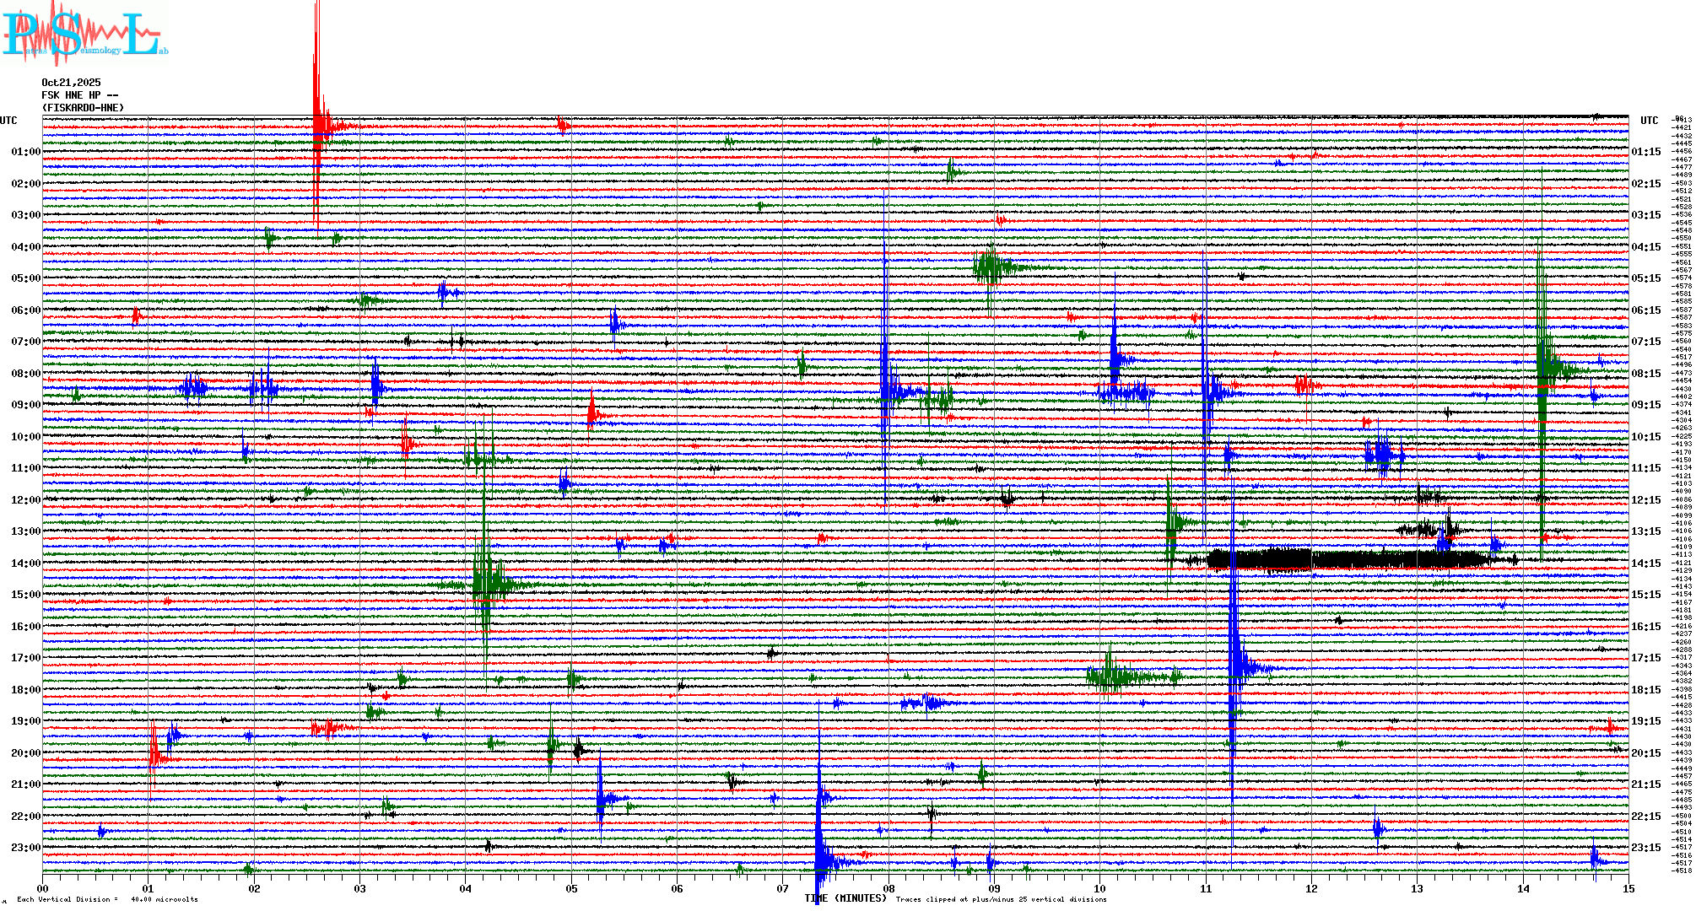Select the 19:15 label on right axis

(x=1645, y=721)
